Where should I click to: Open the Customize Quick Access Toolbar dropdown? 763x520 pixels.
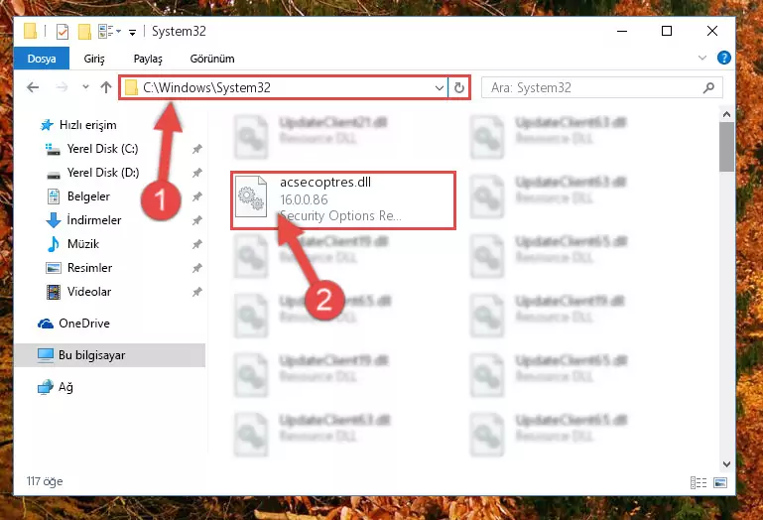click(x=132, y=33)
